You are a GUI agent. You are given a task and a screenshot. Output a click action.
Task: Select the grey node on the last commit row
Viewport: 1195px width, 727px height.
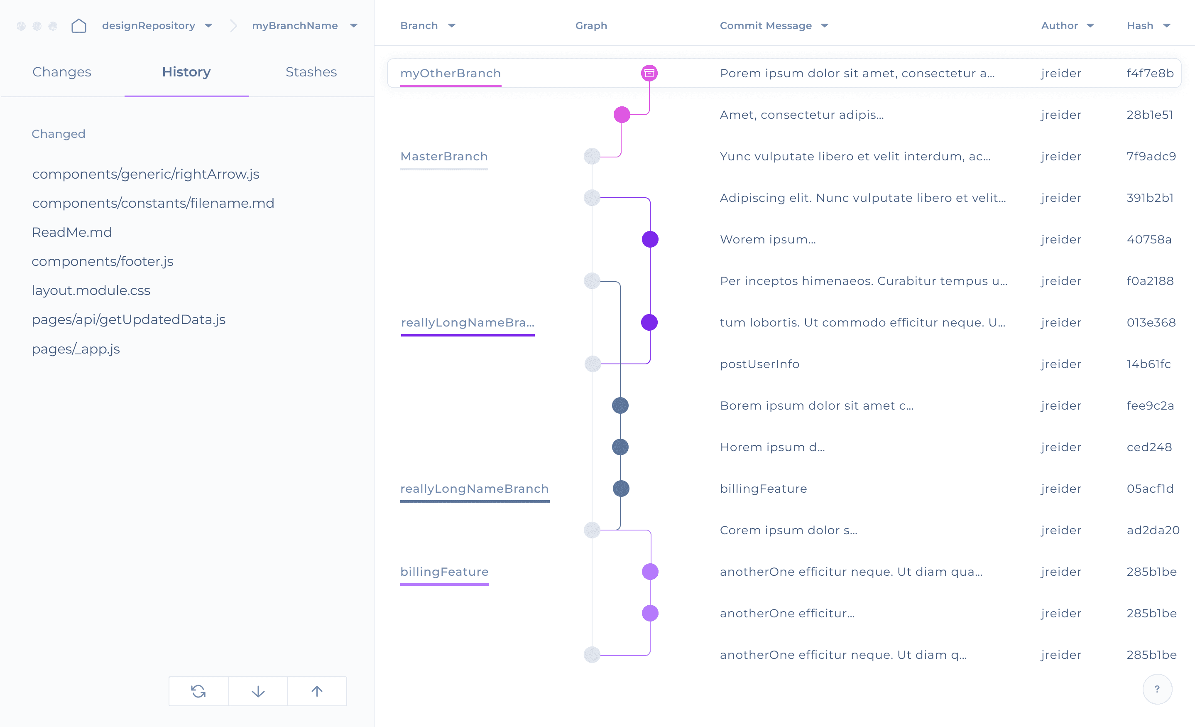coord(592,655)
